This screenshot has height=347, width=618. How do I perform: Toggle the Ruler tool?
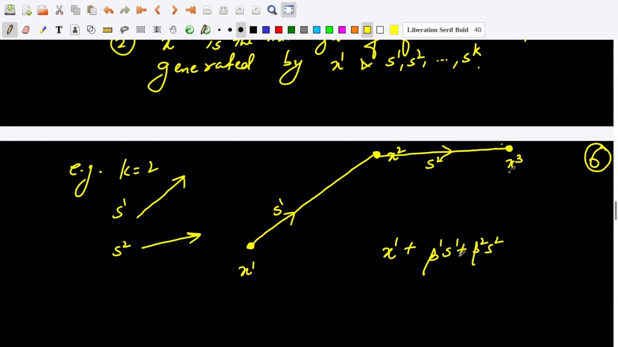[x=108, y=30]
